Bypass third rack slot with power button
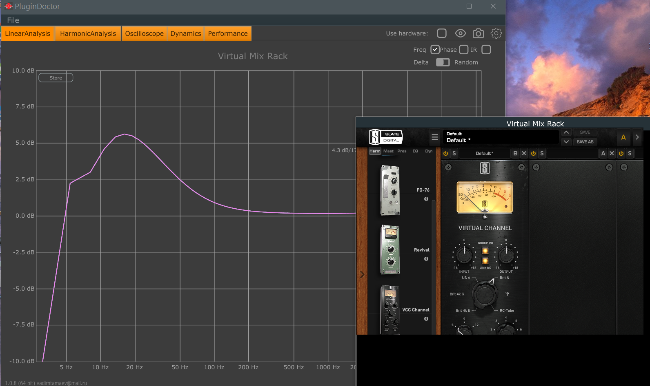650x386 pixels. point(621,153)
